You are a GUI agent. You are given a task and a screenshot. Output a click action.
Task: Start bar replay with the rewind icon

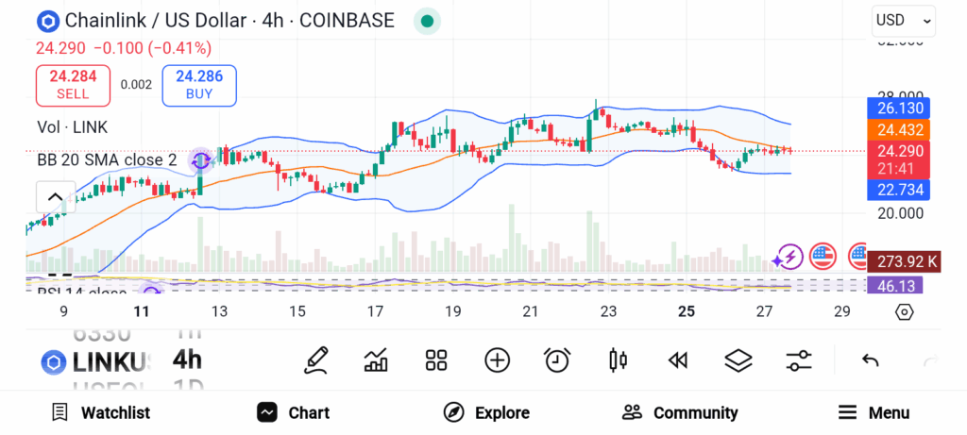click(678, 360)
